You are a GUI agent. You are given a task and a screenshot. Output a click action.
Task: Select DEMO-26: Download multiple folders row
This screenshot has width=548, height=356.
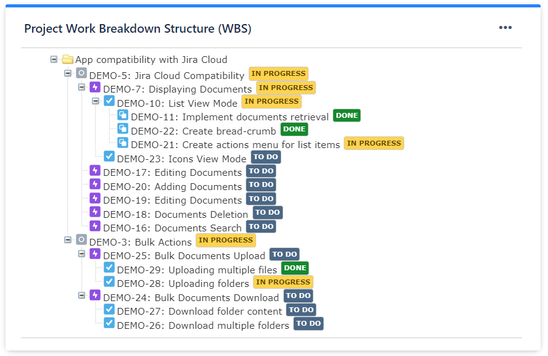point(203,325)
